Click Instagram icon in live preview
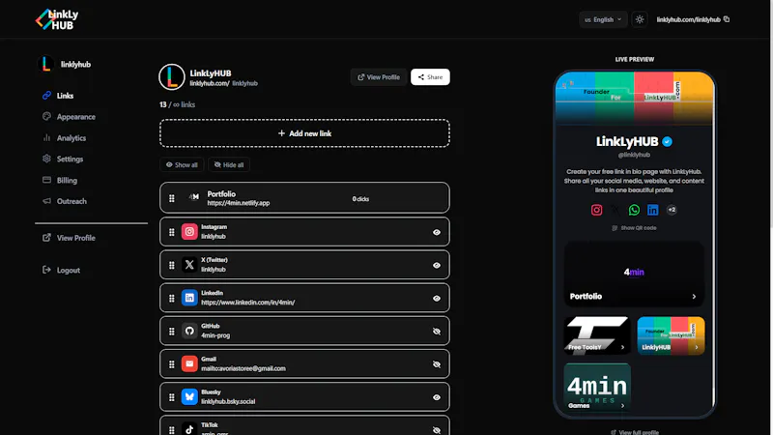Screen dimensions: 773x435 tap(596, 210)
